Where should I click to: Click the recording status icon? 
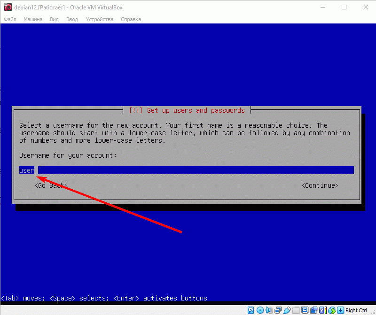click(x=313, y=310)
